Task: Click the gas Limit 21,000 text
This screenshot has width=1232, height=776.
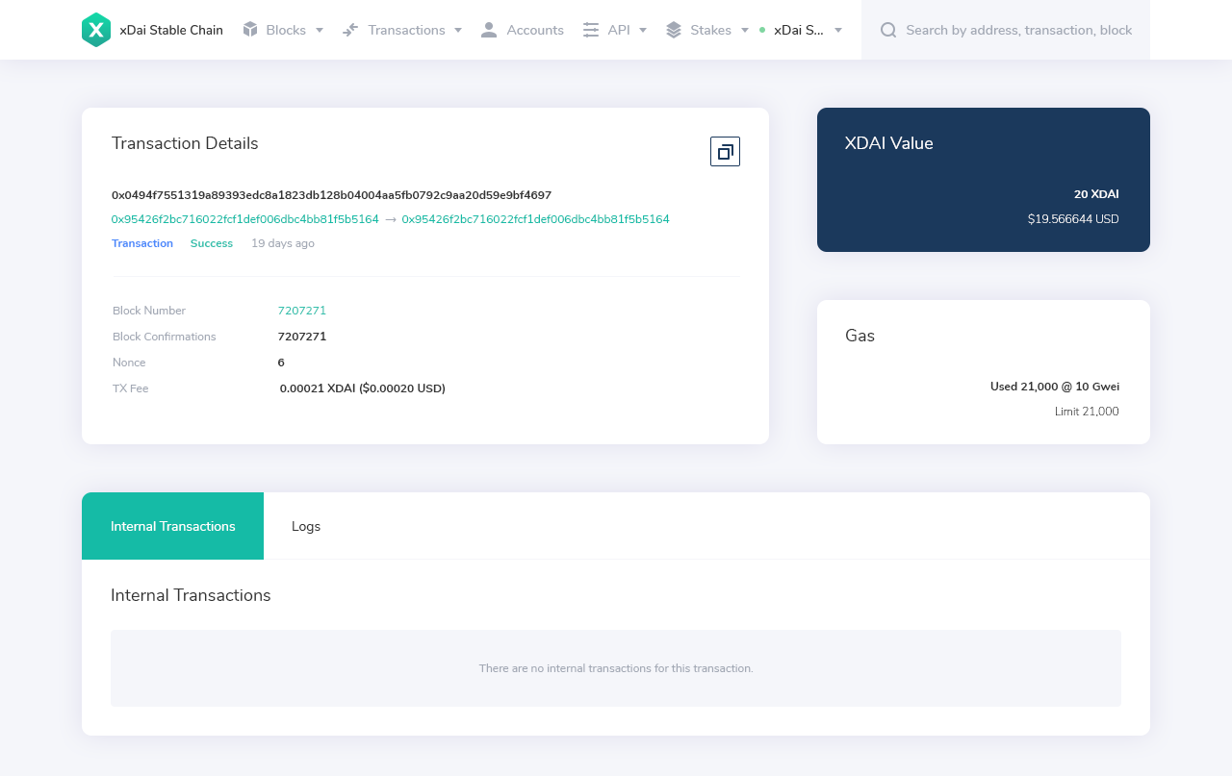Action: point(1087,412)
